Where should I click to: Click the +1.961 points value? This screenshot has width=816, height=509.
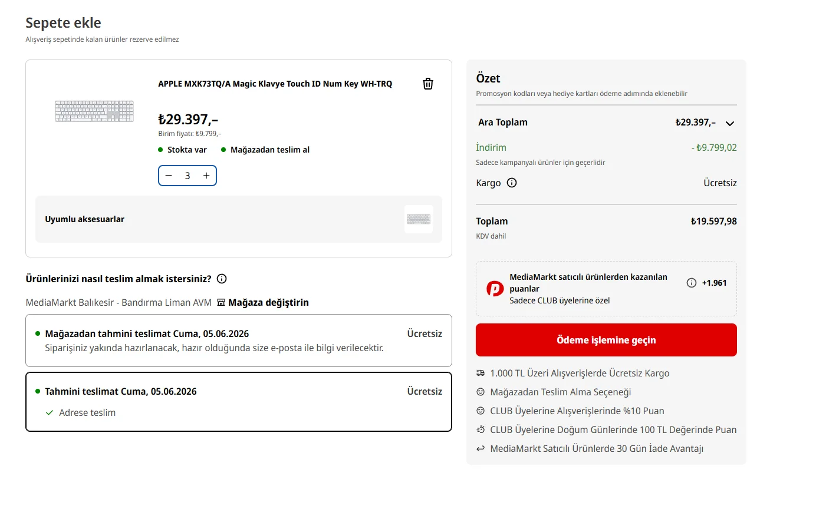[x=714, y=283]
